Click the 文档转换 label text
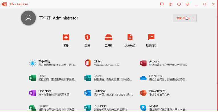This screenshot has height=112, width=218. click(x=130, y=45)
